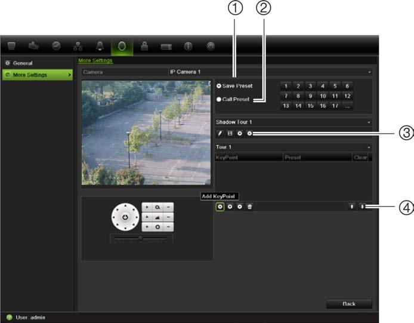Tilt camera up on PTZ direction pad
Image resolution: width=414 pixels, height=323 pixels.
tap(125, 205)
